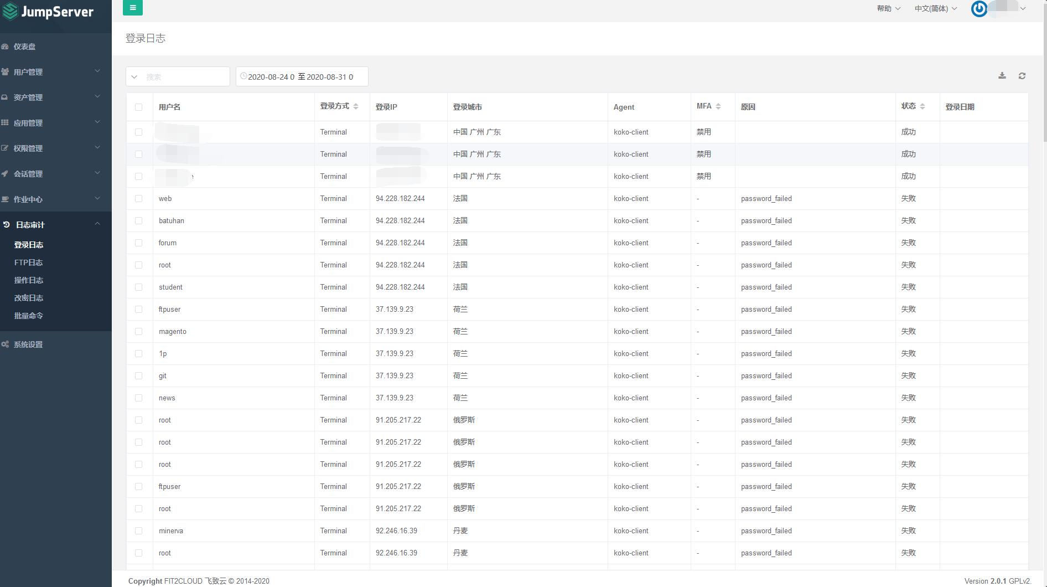Click the grid icon beside 应用管理

[x=5, y=123]
